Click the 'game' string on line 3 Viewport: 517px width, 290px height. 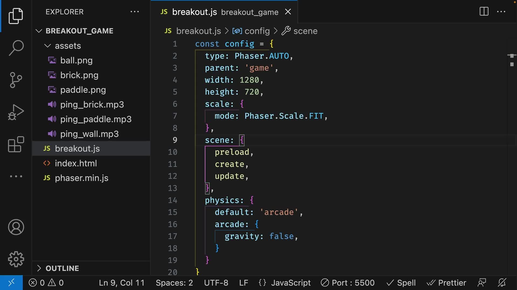pyautogui.click(x=259, y=68)
